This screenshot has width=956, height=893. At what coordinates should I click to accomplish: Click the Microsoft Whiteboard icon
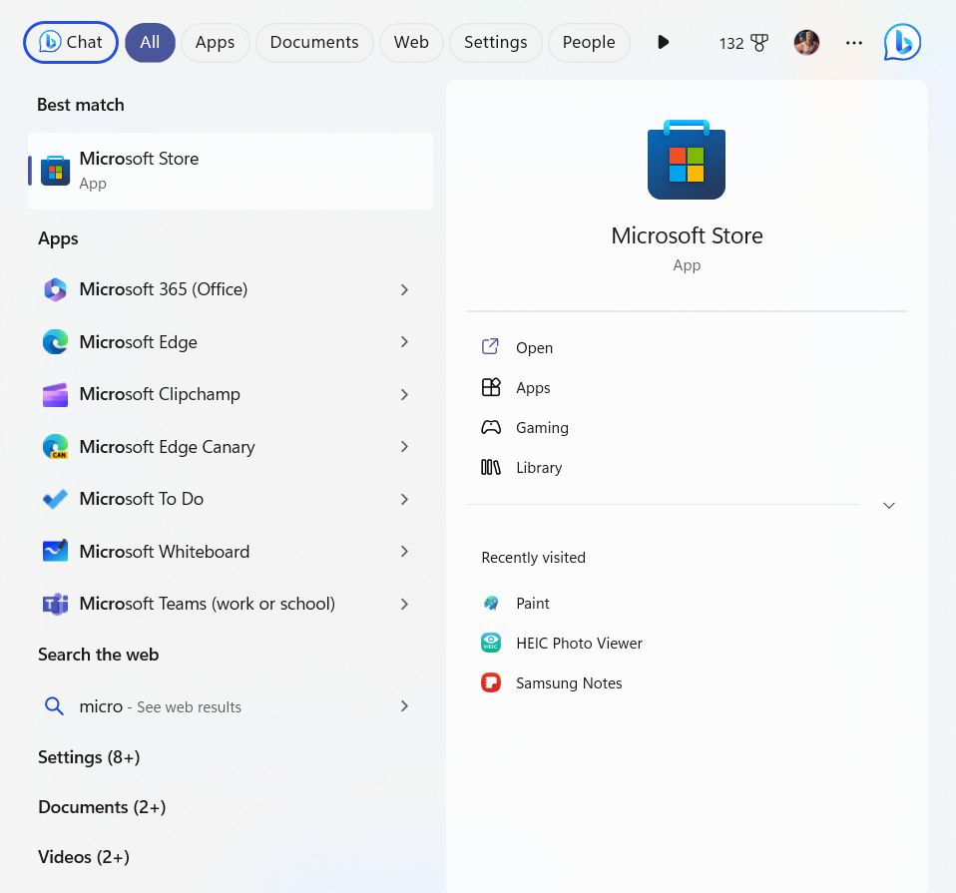tap(56, 551)
